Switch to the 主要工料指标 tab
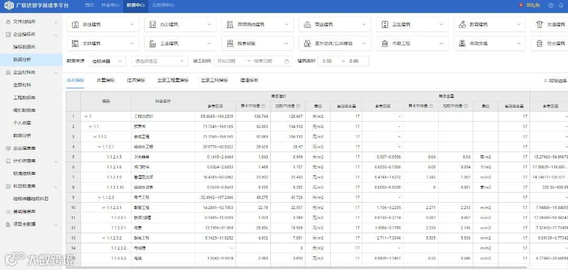568x270 pixels. [215, 81]
